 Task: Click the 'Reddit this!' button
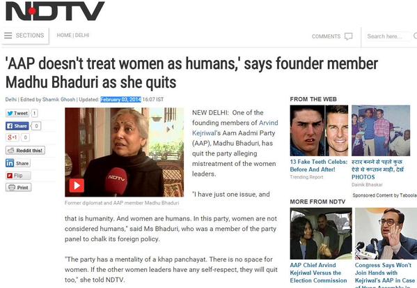tap(25, 151)
